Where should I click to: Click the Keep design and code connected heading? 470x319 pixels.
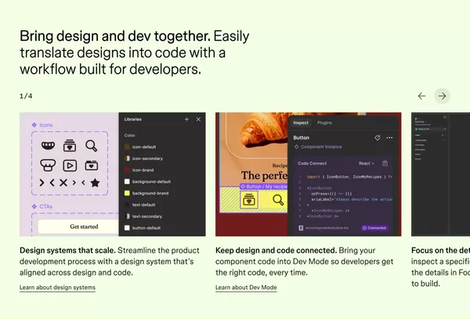point(276,250)
